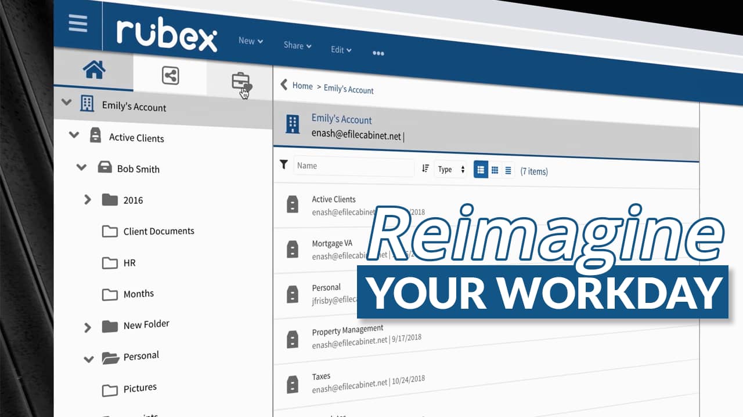Click Personal cabinet icon in item list
This screenshot has height=417, width=743.
tap(293, 294)
